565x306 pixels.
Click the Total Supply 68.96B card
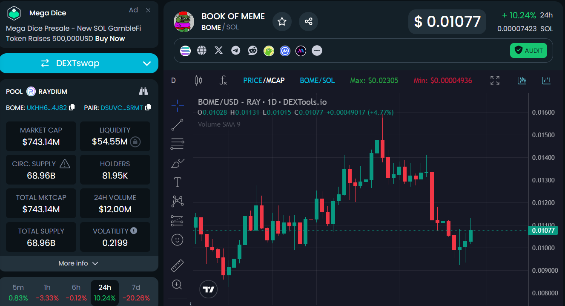coord(41,237)
